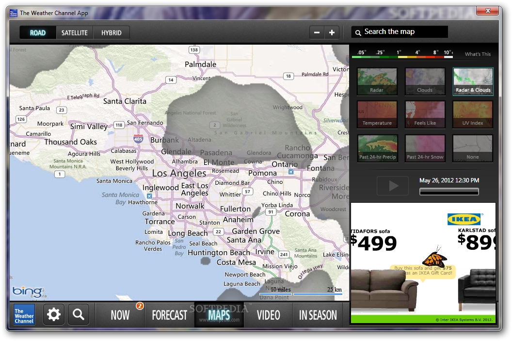Image resolution: width=512 pixels, height=341 pixels.
Task: Zoom in with the plus button
Action: [x=332, y=32]
